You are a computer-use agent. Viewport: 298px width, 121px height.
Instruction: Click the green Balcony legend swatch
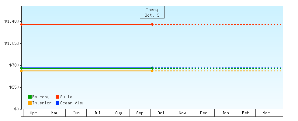[x=30, y=97]
